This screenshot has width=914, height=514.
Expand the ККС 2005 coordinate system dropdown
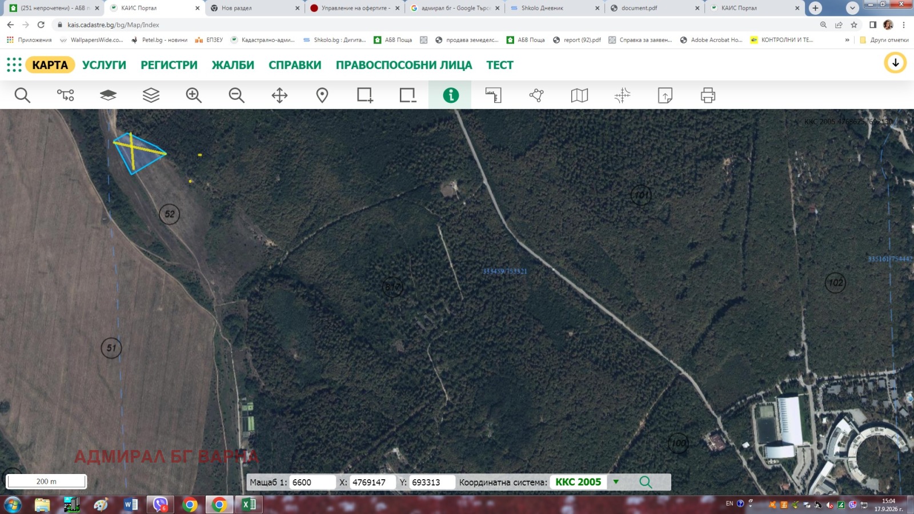click(616, 481)
